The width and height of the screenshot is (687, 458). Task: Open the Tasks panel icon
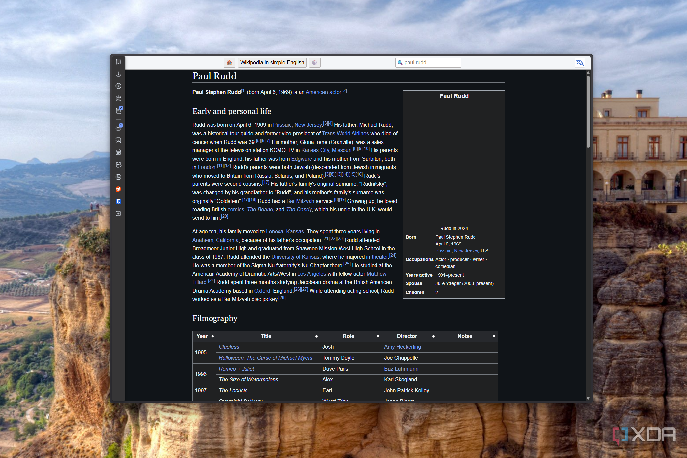(x=118, y=165)
